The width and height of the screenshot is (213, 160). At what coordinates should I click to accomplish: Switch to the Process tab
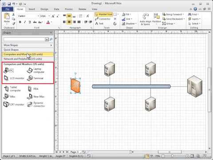point(69,9)
